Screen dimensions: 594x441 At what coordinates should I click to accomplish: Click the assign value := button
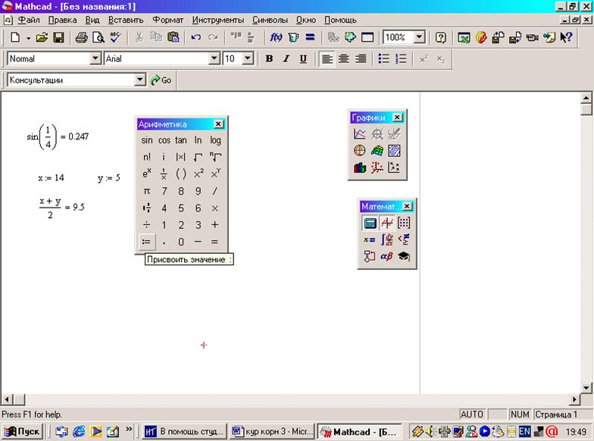click(147, 242)
